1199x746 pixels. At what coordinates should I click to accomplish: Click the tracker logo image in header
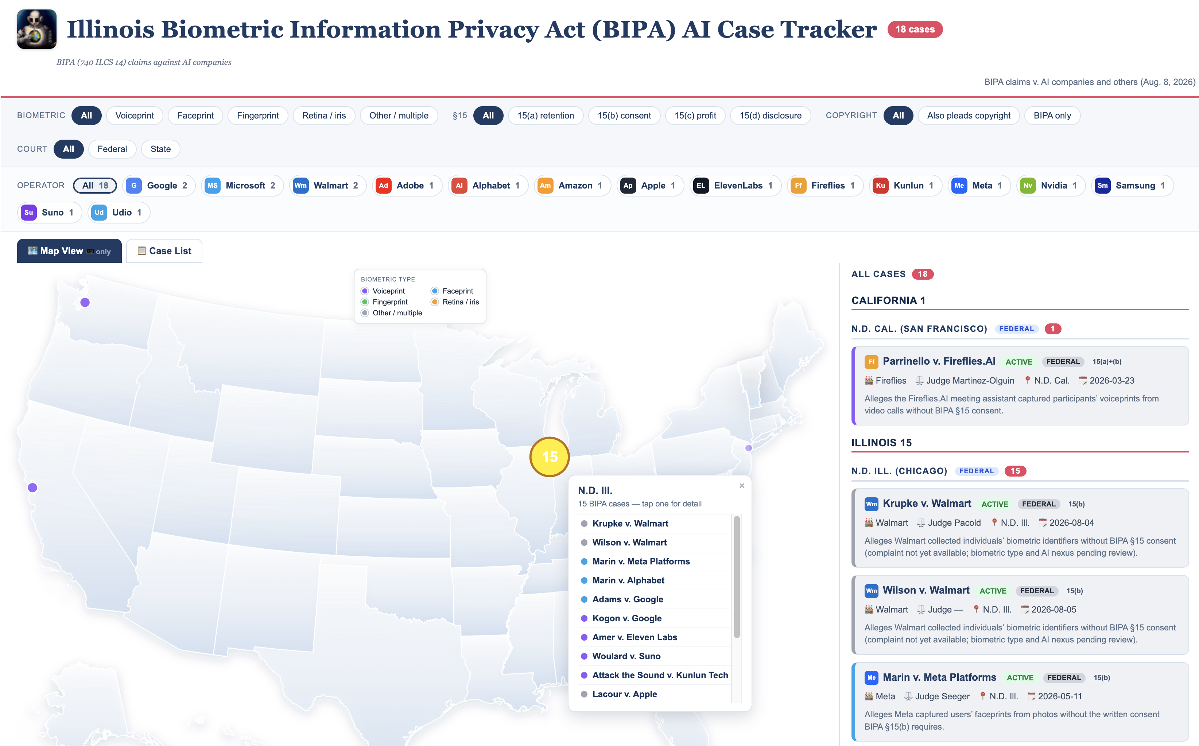coord(36,29)
